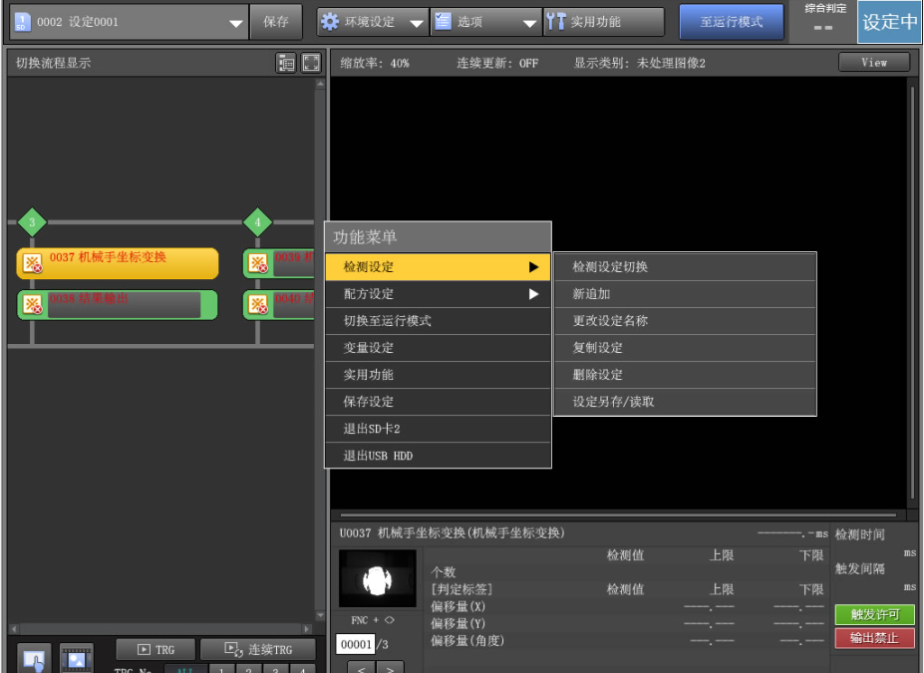Select 退出SD卡2 menu item
The width and height of the screenshot is (924, 673).
(x=438, y=429)
